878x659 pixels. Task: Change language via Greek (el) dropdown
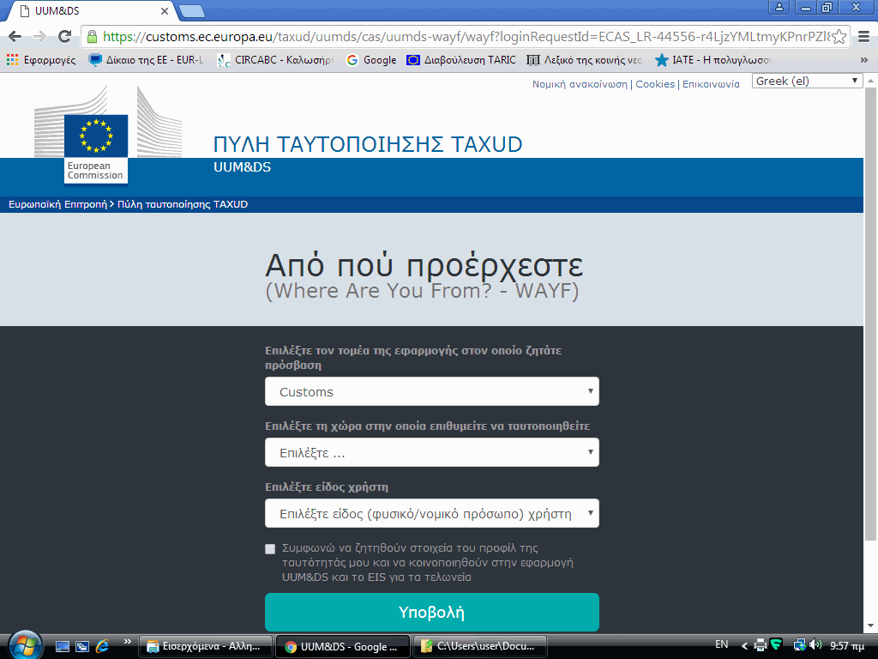tap(807, 81)
